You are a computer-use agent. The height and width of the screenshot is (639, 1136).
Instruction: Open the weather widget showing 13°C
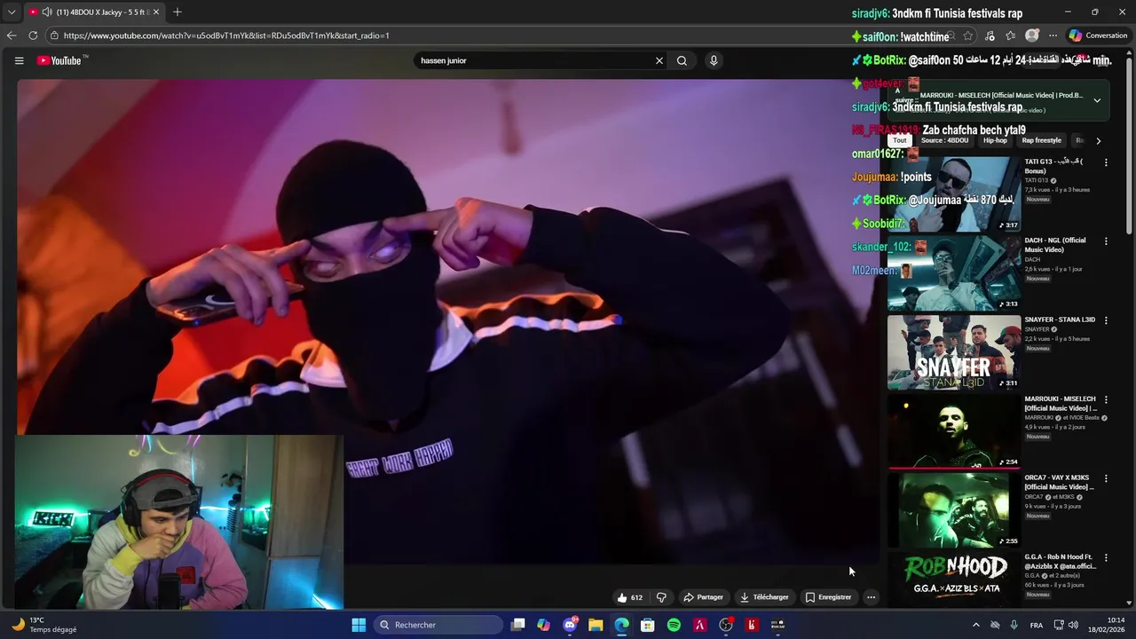[x=44, y=625]
